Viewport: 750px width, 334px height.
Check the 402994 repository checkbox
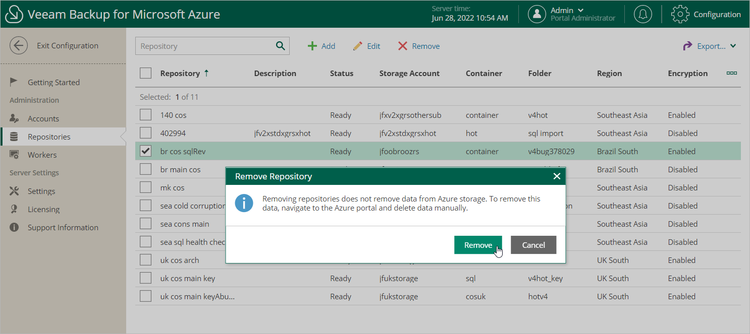coord(146,133)
